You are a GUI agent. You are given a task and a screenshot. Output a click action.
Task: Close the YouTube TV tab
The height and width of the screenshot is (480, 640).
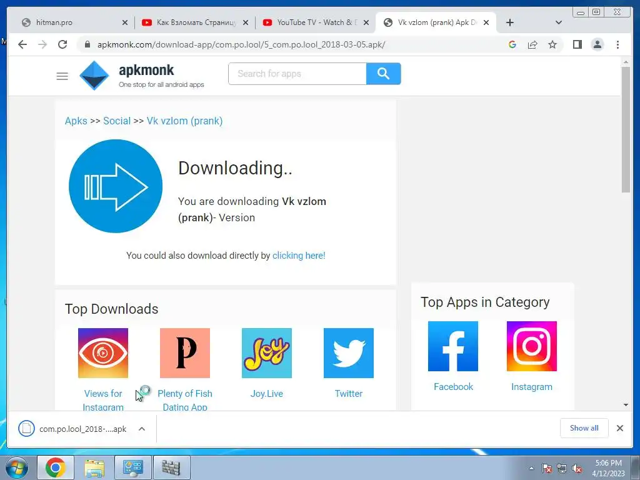[x=366, y=22]
